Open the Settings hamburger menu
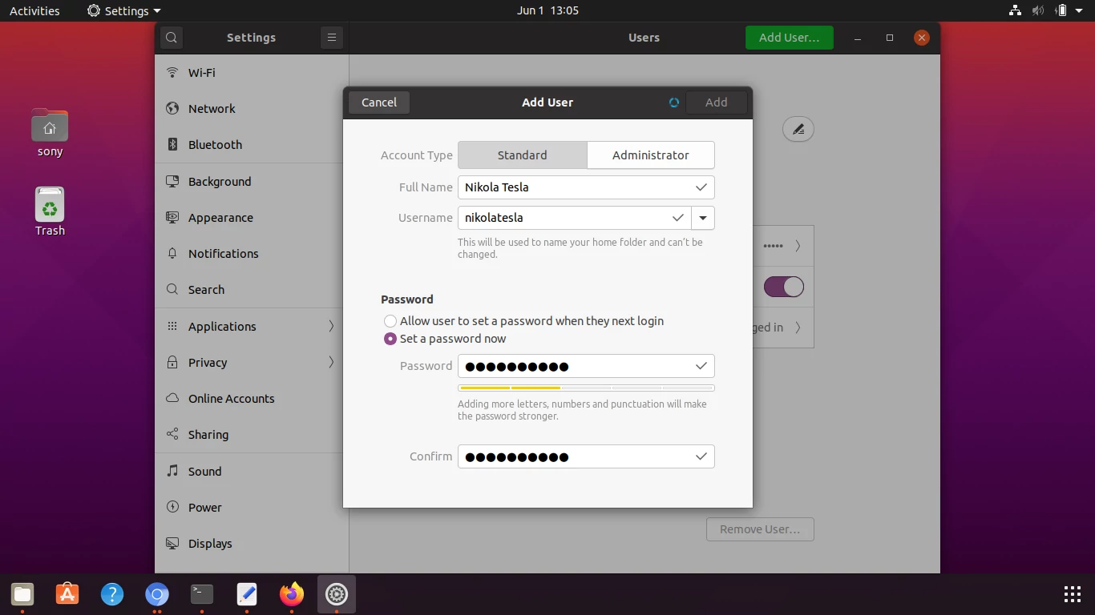1095x615 pixels. click(x=331, y=38)
